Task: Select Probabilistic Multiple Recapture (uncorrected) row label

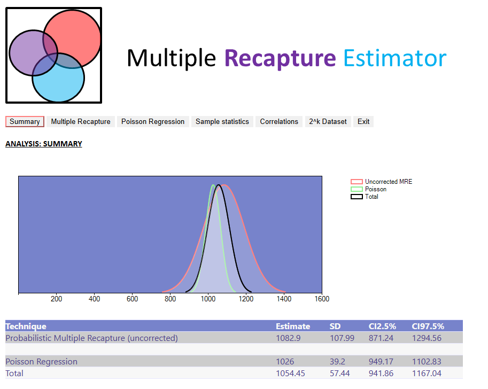Action: tap(91, 338)
